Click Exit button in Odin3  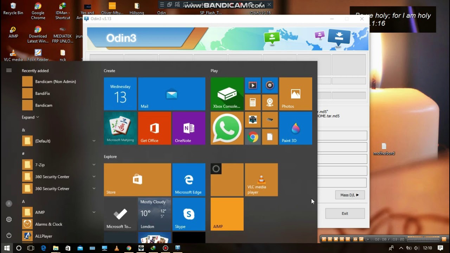click(345, 213)
